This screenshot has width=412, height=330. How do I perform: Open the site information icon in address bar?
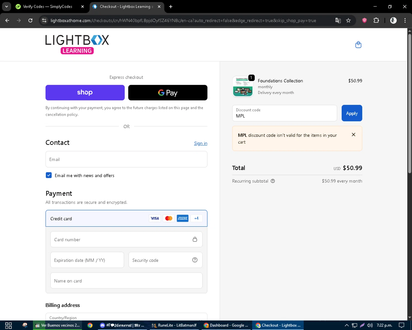coord(44,20)
